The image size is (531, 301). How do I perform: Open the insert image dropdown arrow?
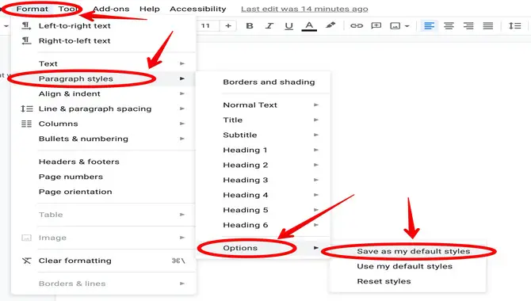(407, 26)
